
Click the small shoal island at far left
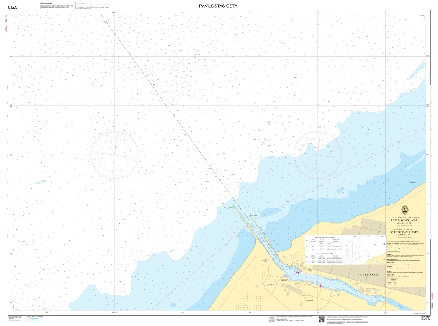pos(41,182)
